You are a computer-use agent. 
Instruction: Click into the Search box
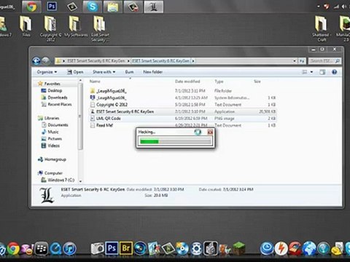(324, 61)
